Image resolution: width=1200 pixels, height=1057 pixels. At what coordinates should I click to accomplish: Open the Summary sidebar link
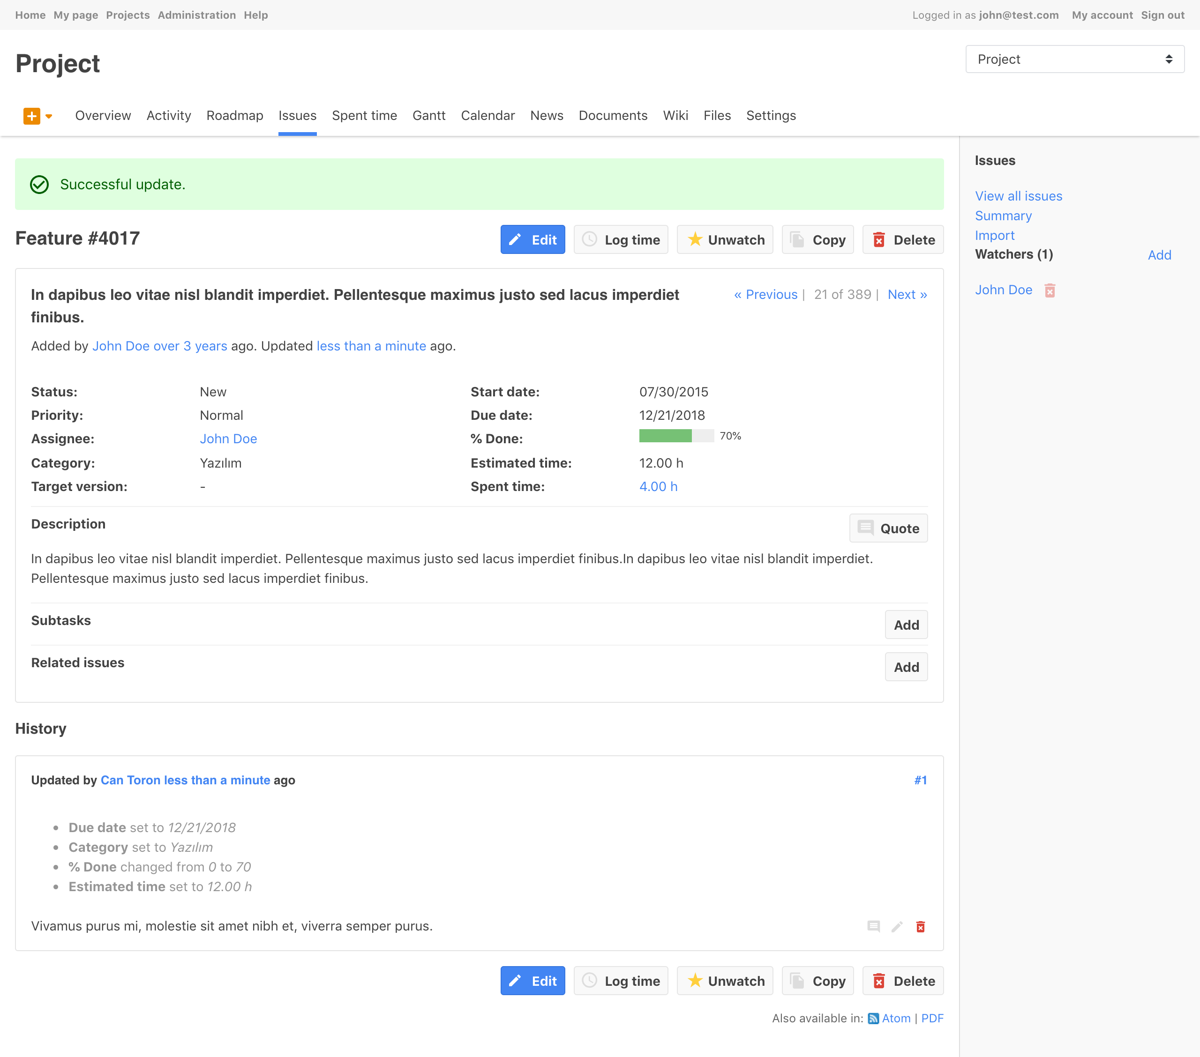click(x=1003, y=216)
